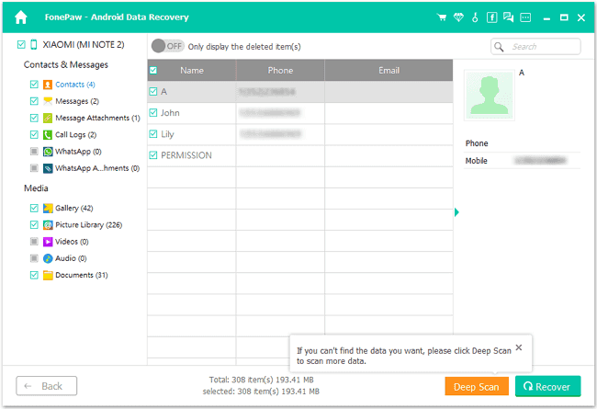This screenshot has height=409, width=597.
Task: Select the Videos (0) label
Action: (72, 242)
